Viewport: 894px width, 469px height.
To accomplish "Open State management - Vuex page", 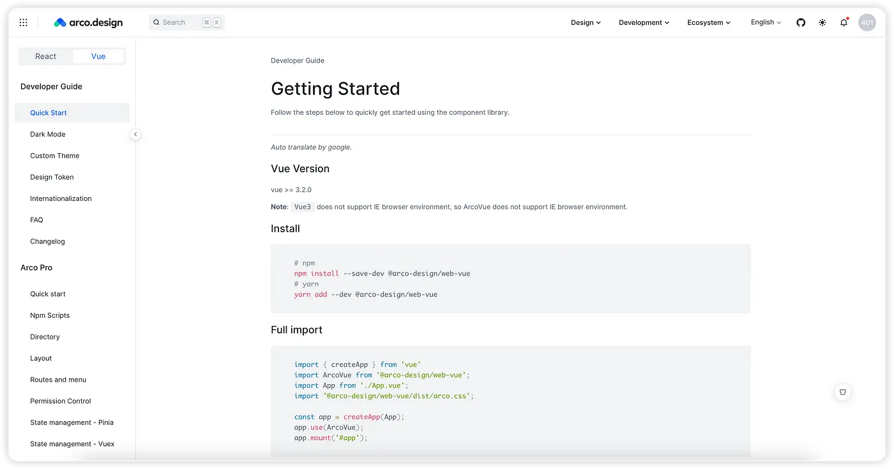I will coord(72,444).
